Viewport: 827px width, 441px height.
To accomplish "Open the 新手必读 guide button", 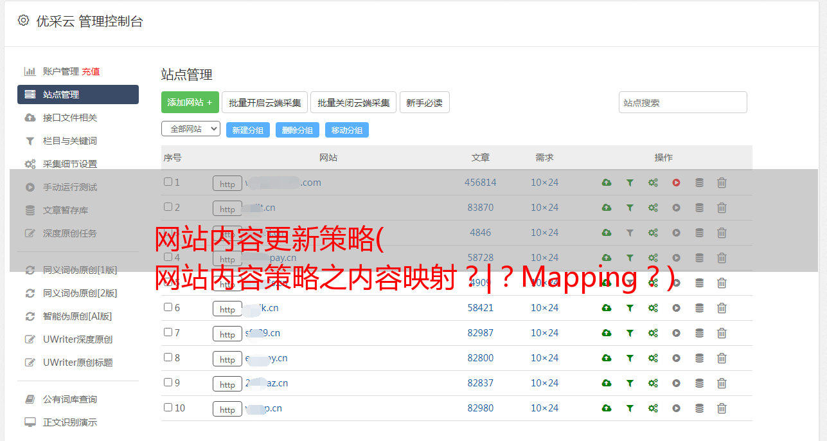I will [x=425, y=102].
